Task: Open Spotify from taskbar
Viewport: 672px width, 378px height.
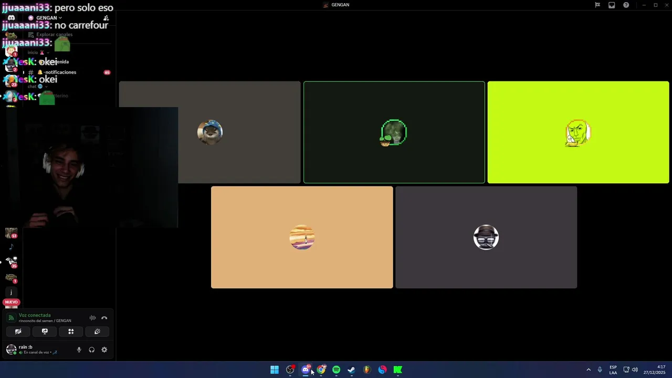Action: coord(337,370)
